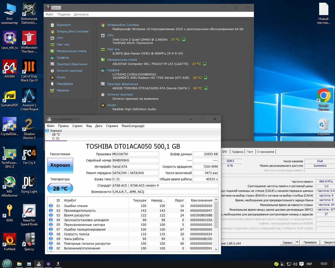Select Периферія in Speccy sidebar
The width and height of the screenshot is (335, 268).
[65, 84]
